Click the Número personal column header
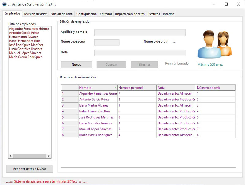The image size is (245, 185). [137, 88]
